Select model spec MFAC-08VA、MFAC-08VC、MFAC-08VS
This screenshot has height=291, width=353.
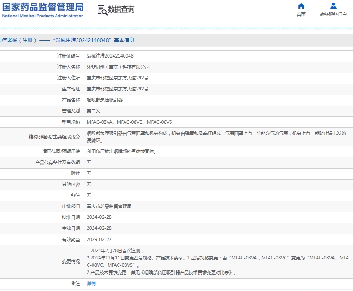(129, 122)
